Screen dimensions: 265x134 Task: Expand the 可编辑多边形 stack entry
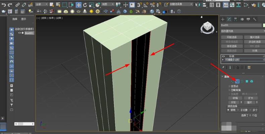point(223,60)
